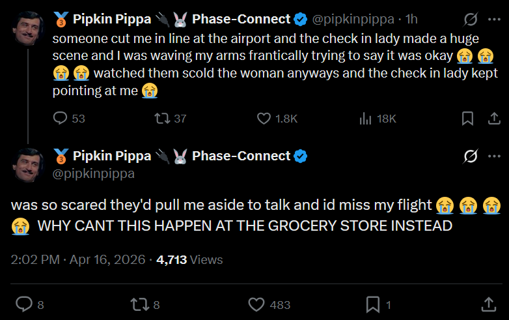Click the @pipkinpippa handle in first tweet
Image resolution: width=509 pixels, height=320 pixels.
pos(357,19)
